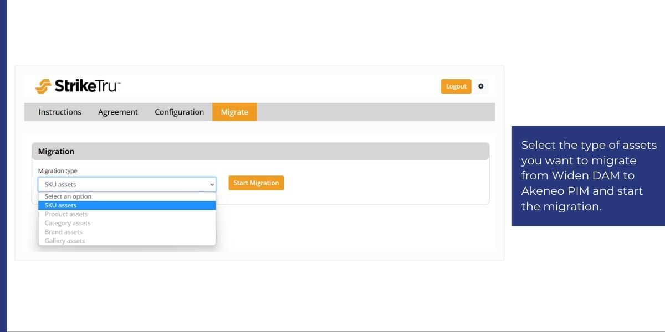
Task: Pick the 'Brand assets' option
Action: pyautogui.click(x=127, y=232)
